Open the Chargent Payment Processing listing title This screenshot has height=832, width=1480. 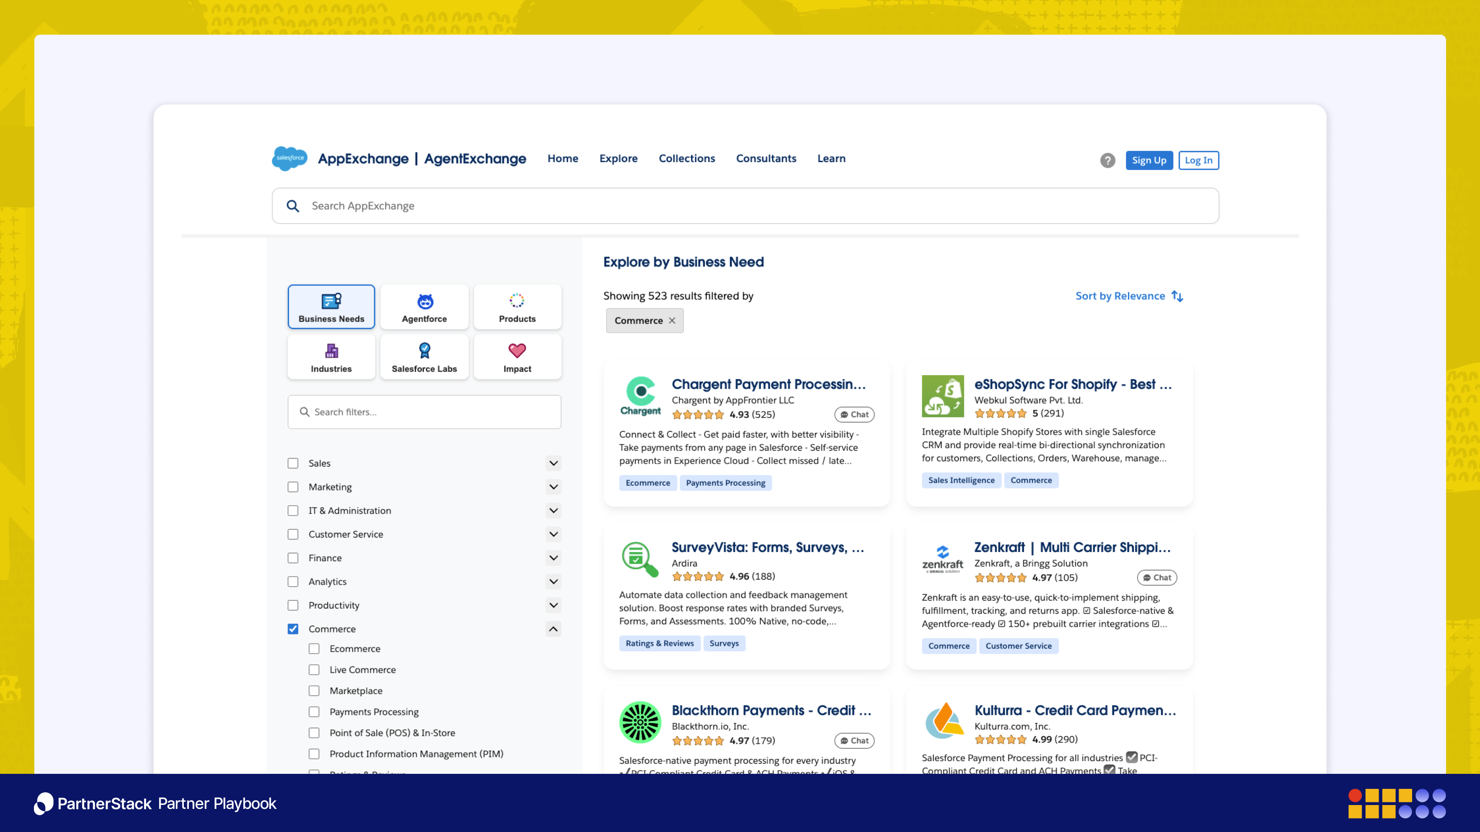pyautogui.click(x=768, y=384)
